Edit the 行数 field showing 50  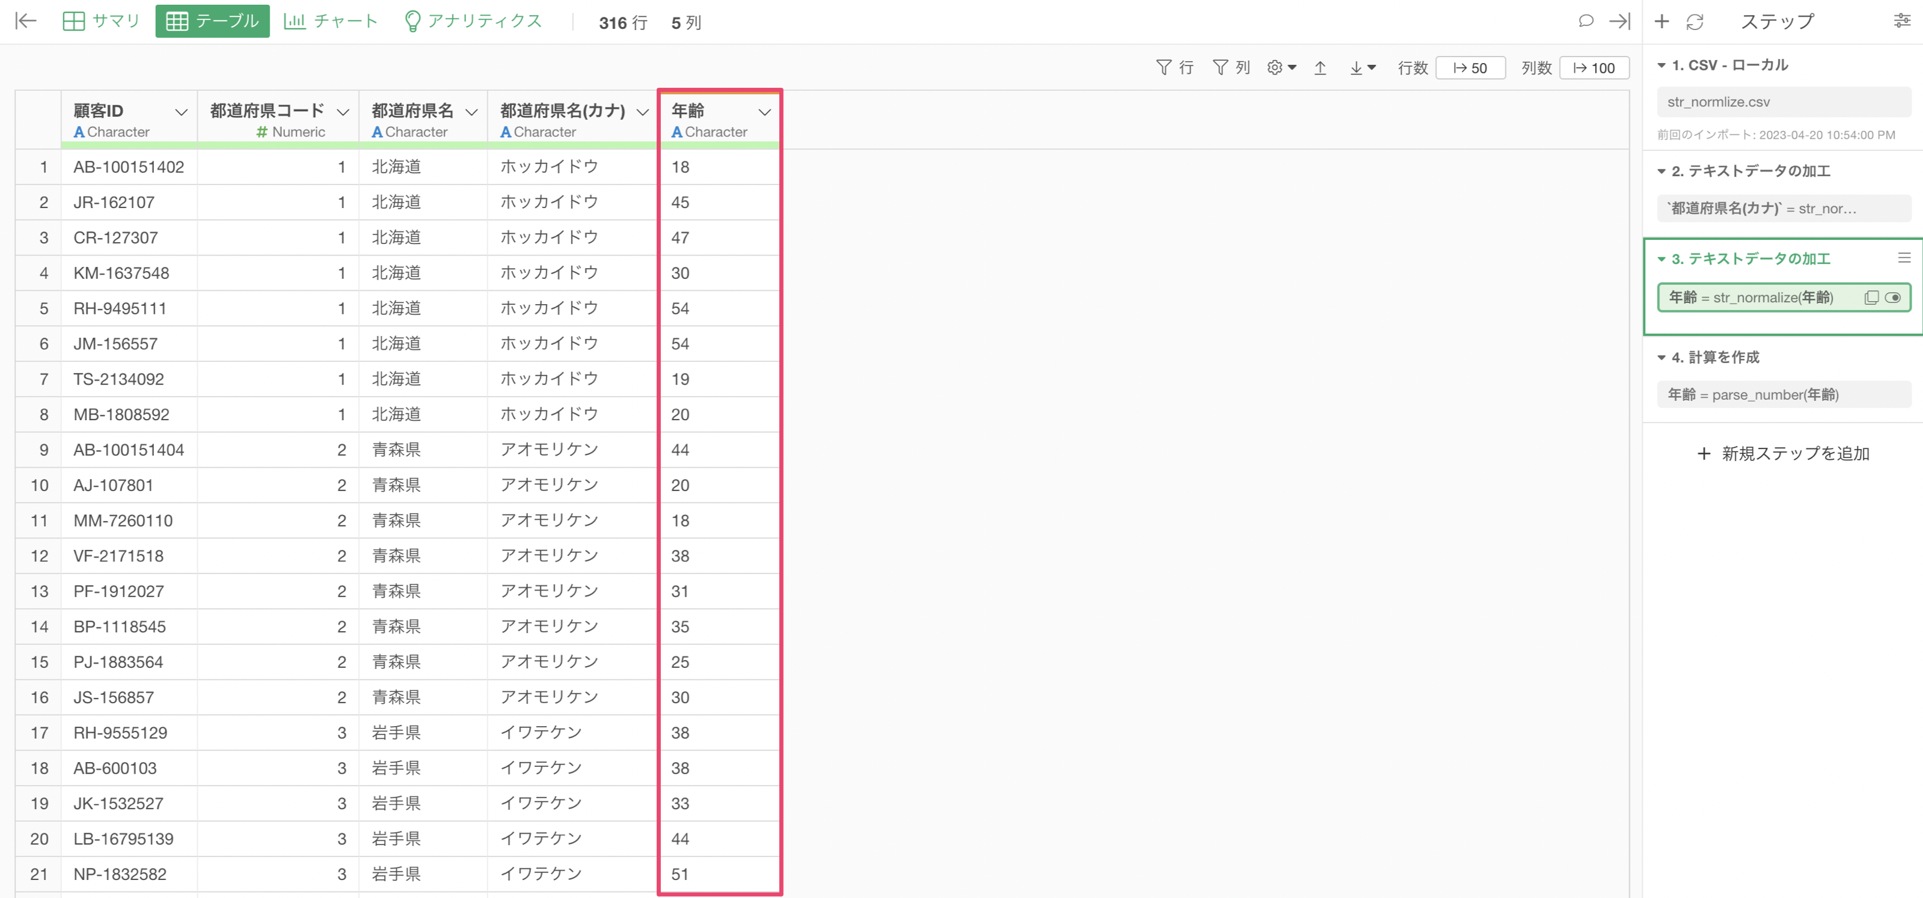(1470, 68)
